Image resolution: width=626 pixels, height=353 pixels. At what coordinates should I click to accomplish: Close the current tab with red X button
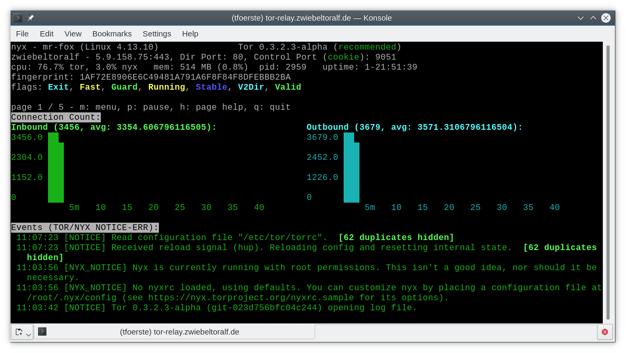pos(604,332)
